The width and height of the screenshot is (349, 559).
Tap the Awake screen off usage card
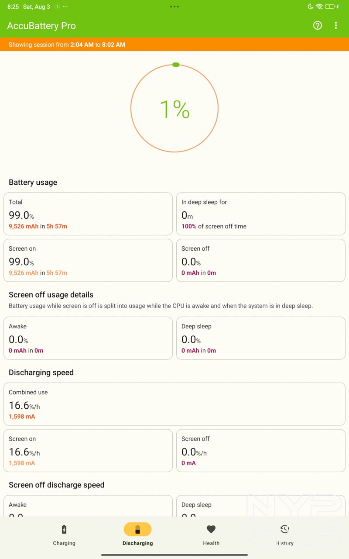88,338
